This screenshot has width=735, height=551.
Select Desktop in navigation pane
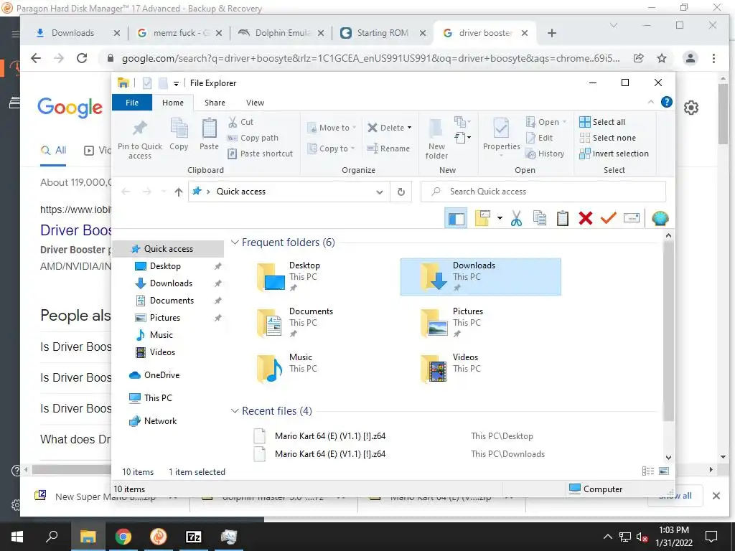tap(165, 266)
